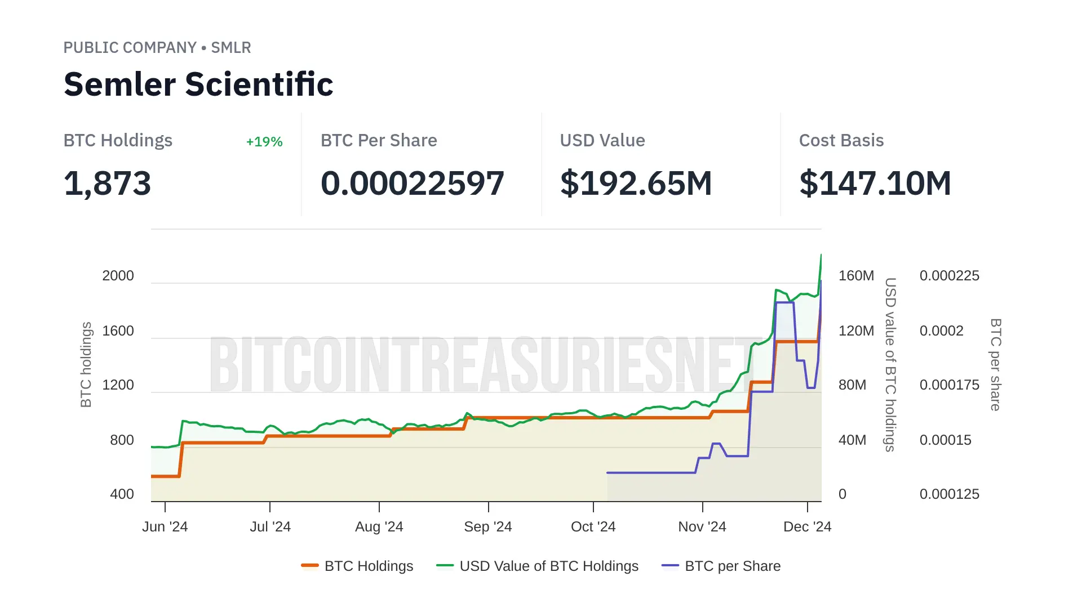Click the +19% change badge

[264, 142]
